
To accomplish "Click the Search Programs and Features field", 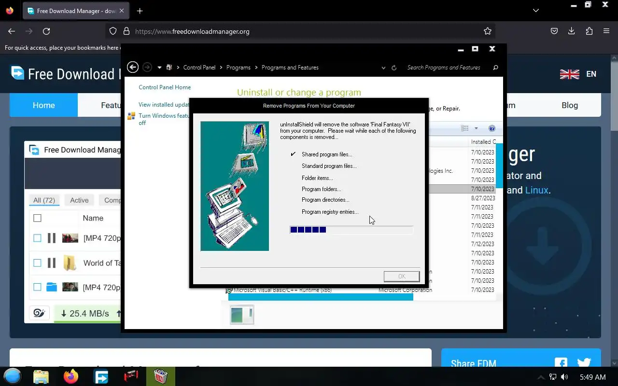I will (443, 68).
